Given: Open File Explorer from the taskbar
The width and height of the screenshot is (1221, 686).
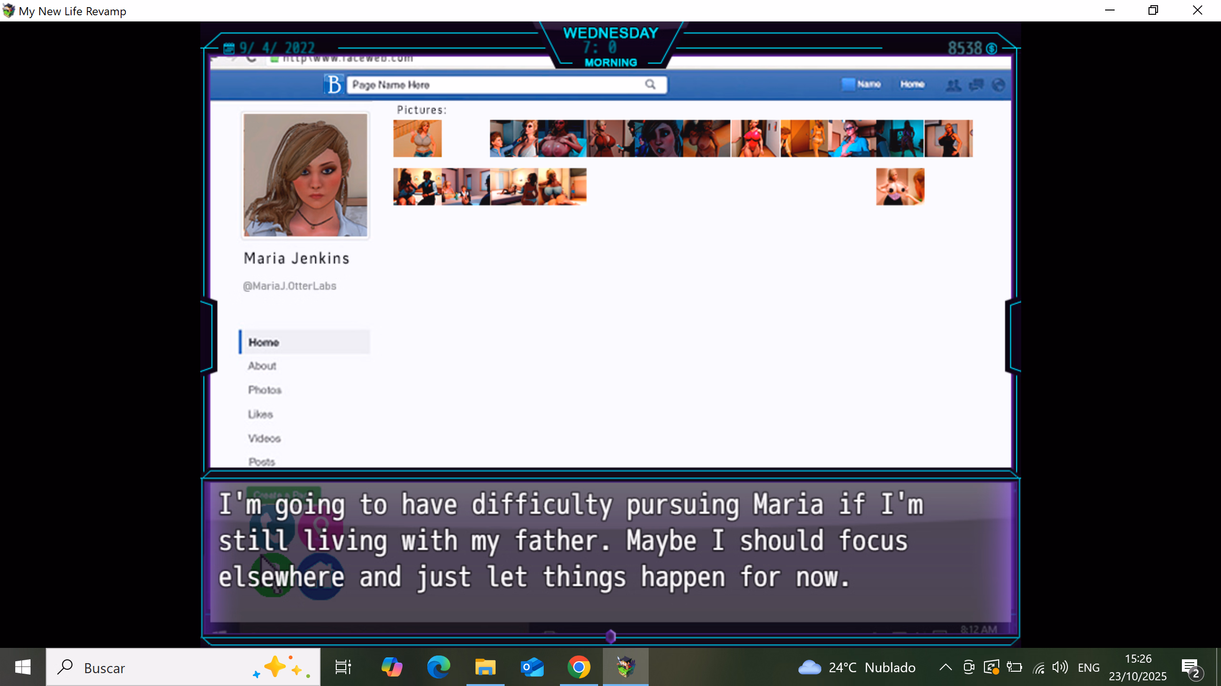Looking at the screenshot, I should 485,667.
